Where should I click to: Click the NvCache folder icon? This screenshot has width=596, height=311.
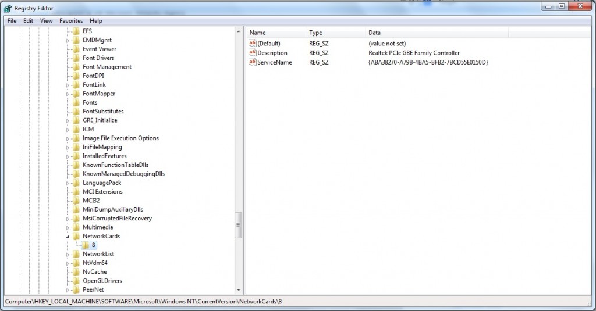76,272
